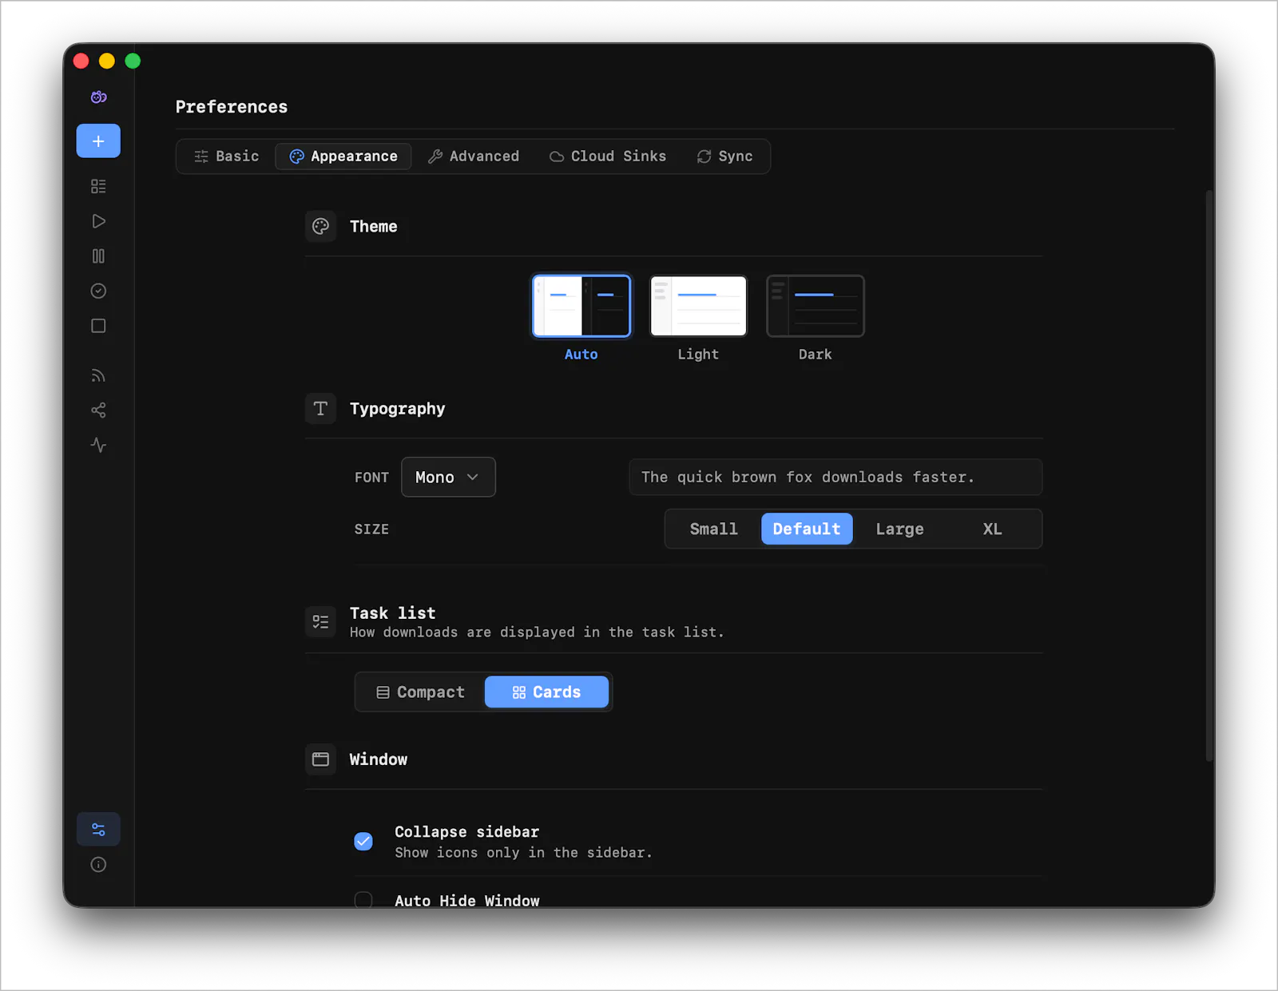Go to the Cloud Sinks tab
The image size is (1278, 991).
(608, 157)
